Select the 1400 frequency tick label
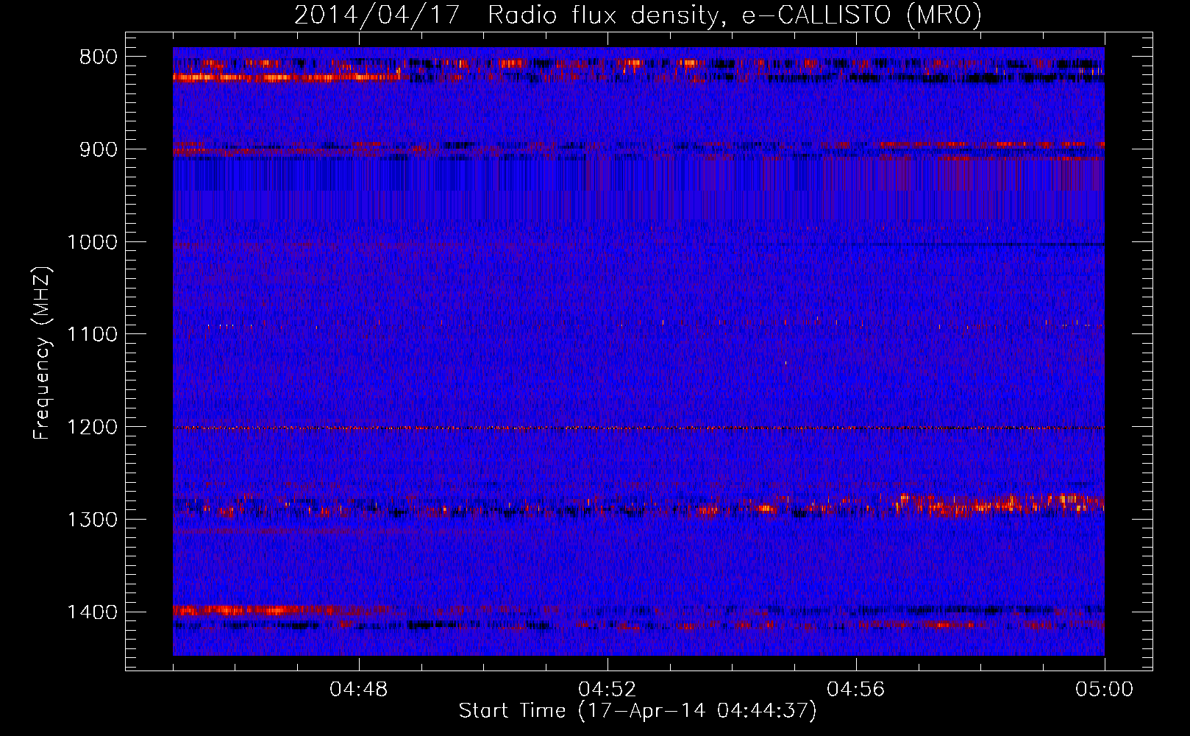Screen dimensions: 1190x736 pyautogui.click(x=92, y=612)
